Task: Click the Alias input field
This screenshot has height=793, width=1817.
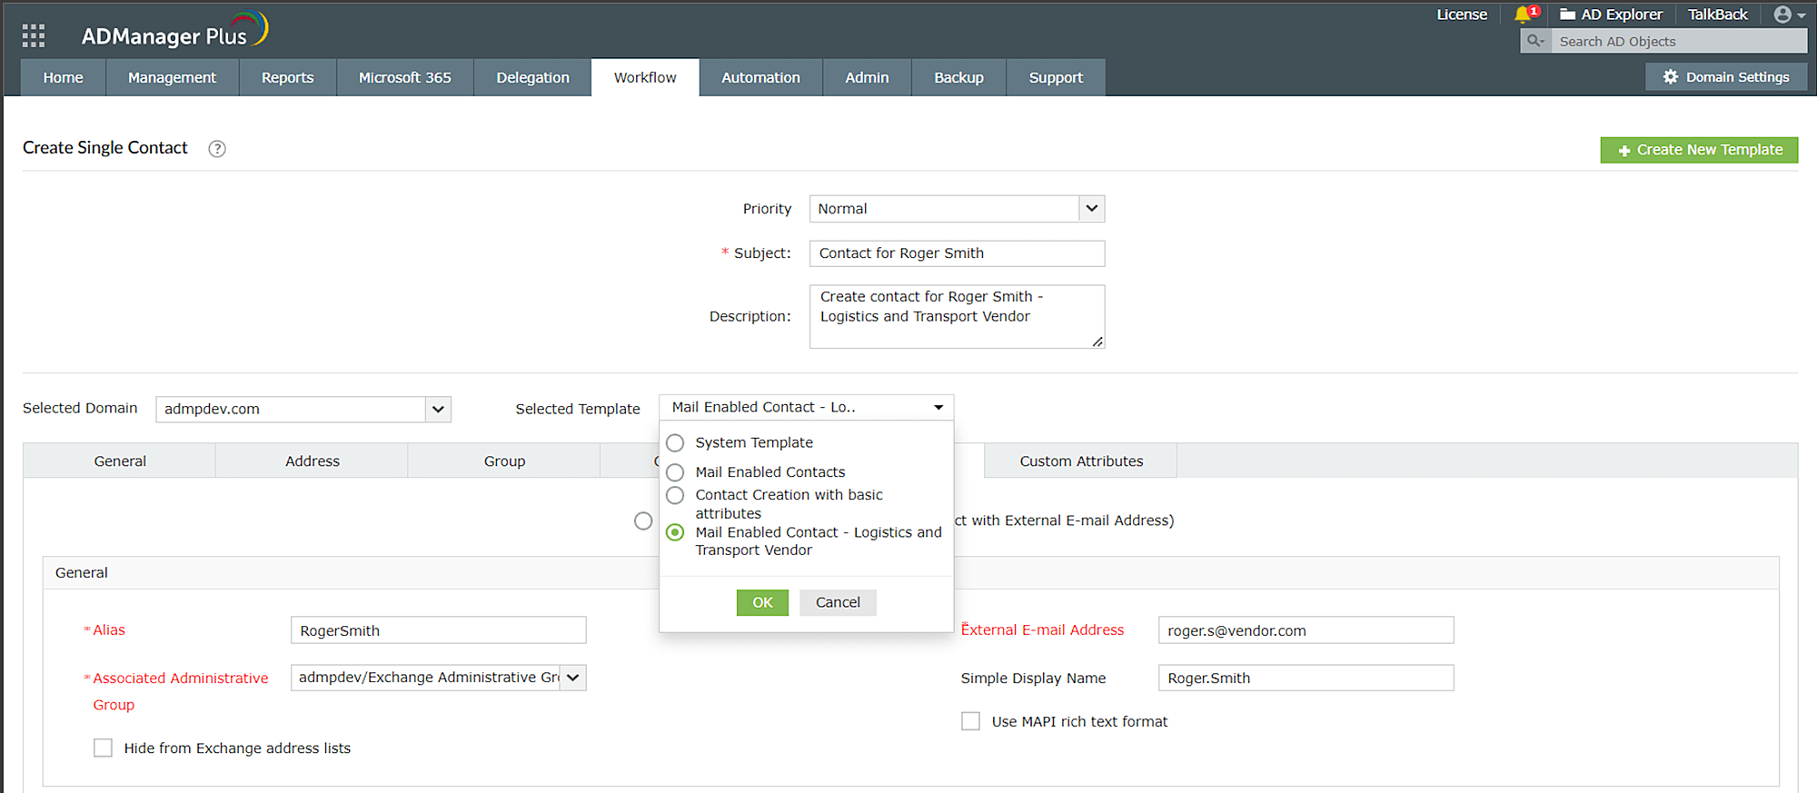Action: coord(439,630)
